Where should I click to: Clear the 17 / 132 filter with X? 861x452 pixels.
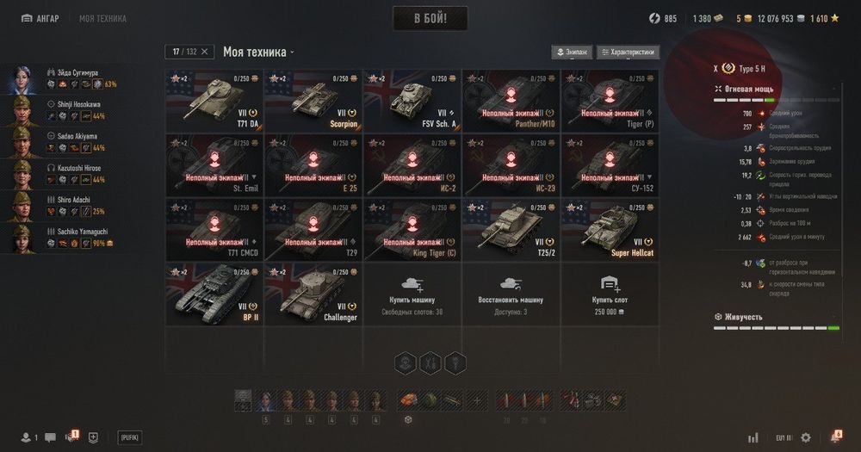tap(204, 52)
